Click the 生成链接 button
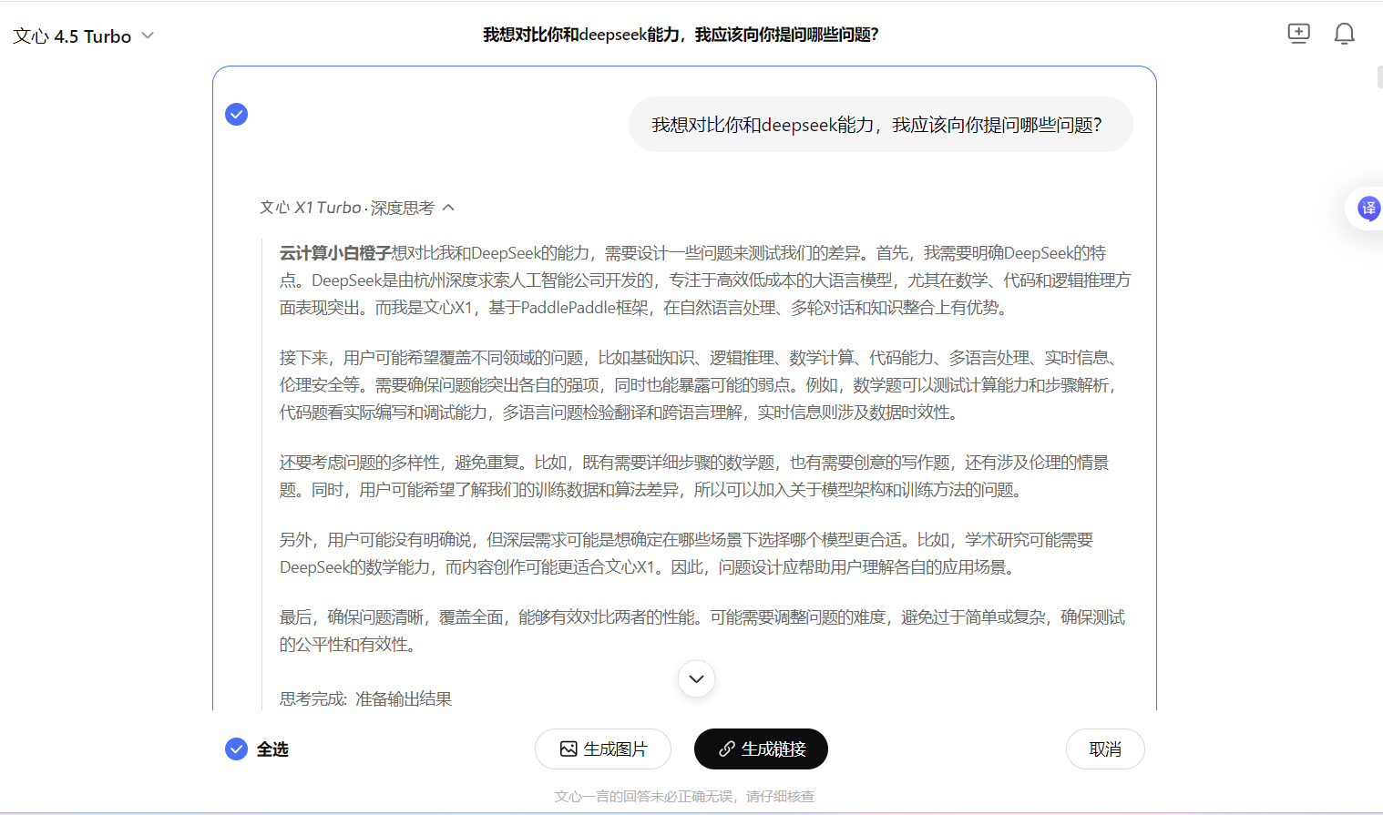Image resolution: width=1383 pixels, height=815 pixels. click(x=761, y=749)
